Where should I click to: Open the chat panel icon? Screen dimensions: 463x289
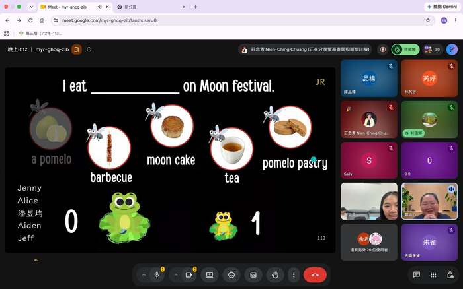pos(417,275)
